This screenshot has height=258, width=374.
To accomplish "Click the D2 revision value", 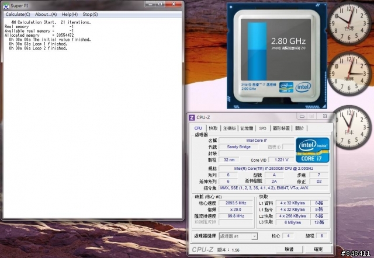I will 319,182.
